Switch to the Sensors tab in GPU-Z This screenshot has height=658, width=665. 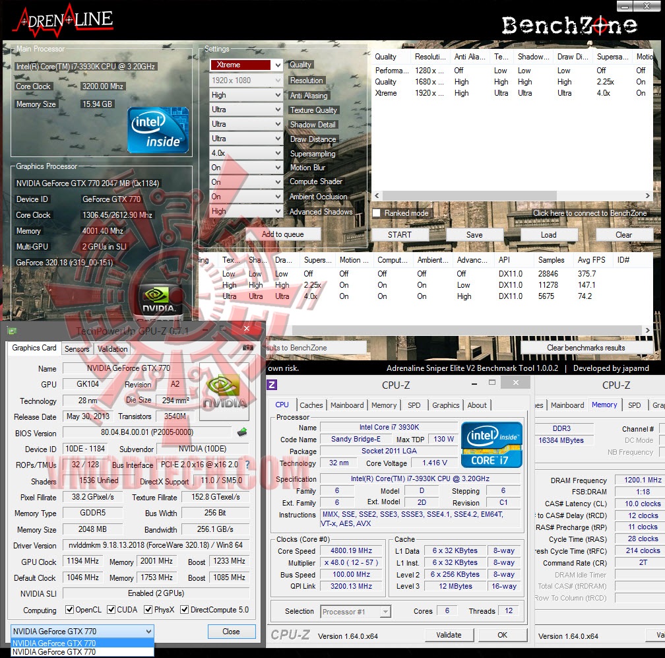[x=77, y=349]
